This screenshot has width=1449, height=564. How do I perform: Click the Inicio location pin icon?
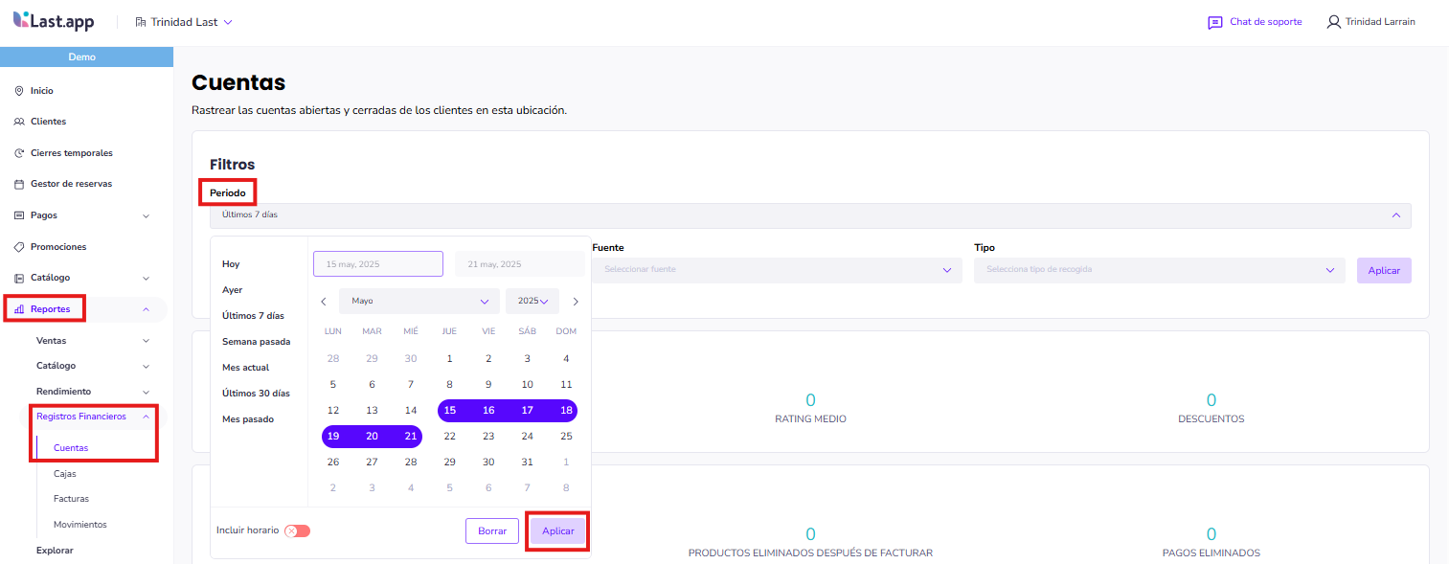tap(19, 91)
